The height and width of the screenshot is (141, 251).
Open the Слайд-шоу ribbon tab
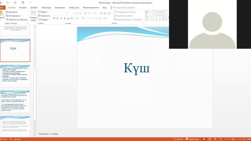click(74, 7)
